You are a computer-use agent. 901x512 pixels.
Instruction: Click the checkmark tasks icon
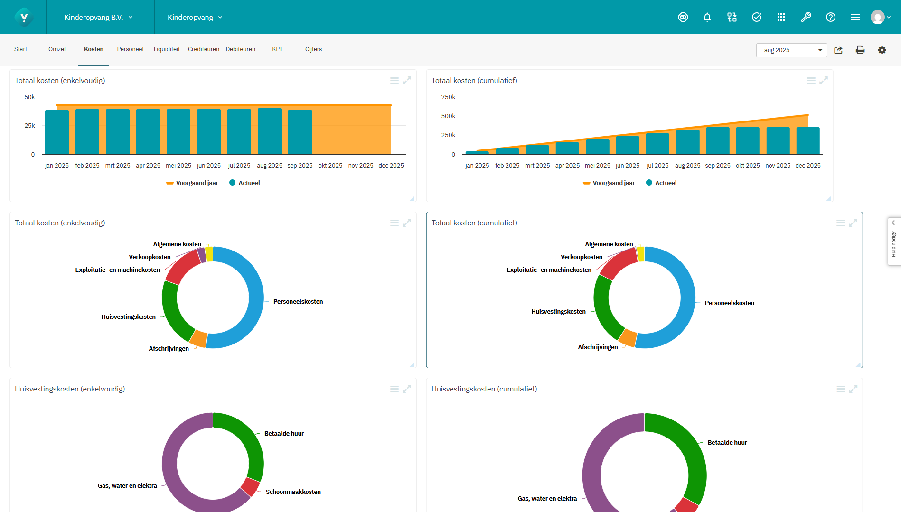pos(756,18)
